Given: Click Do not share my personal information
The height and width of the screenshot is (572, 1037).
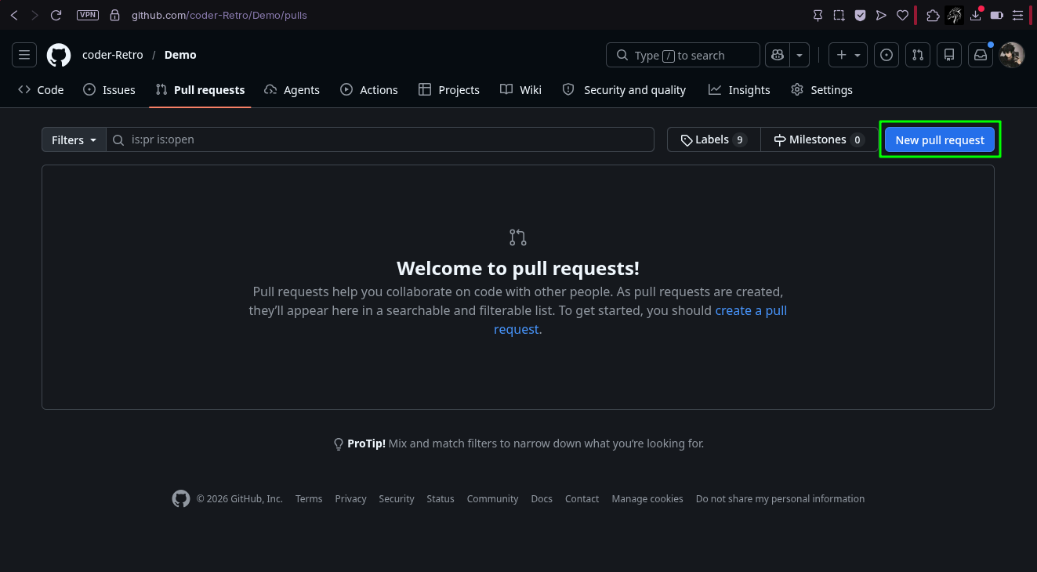Looking at the screenshot, I should tap(780, 498).
